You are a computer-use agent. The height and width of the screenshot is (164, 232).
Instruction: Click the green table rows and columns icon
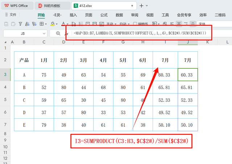95,24
